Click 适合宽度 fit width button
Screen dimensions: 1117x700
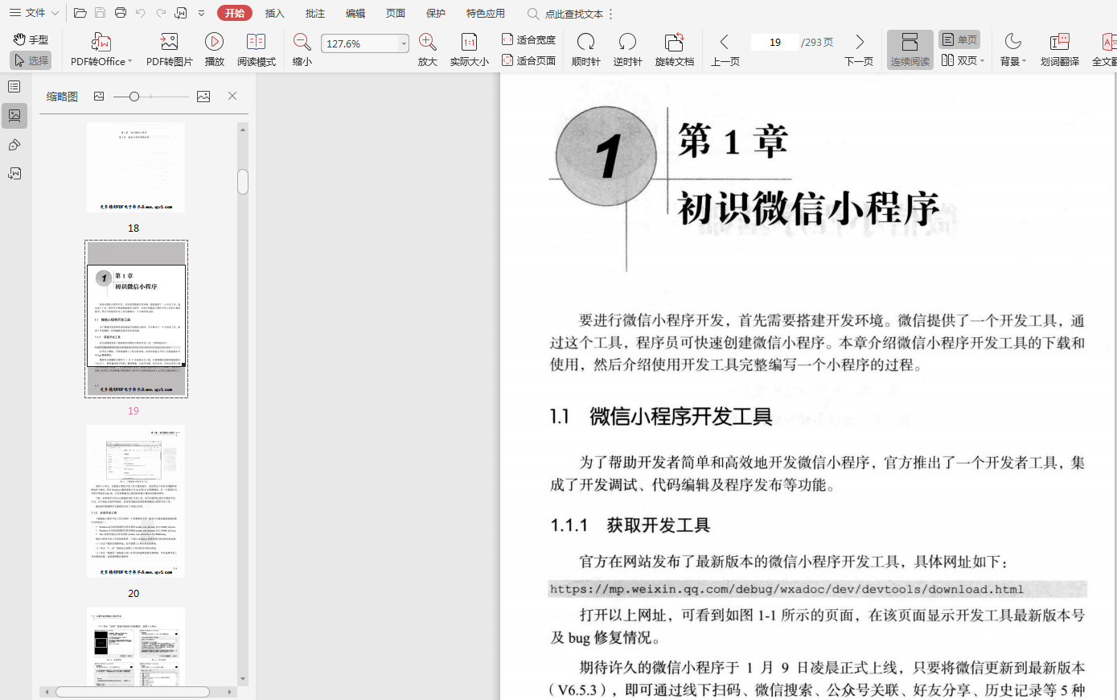pyautogui.click(x=528, y=39)
